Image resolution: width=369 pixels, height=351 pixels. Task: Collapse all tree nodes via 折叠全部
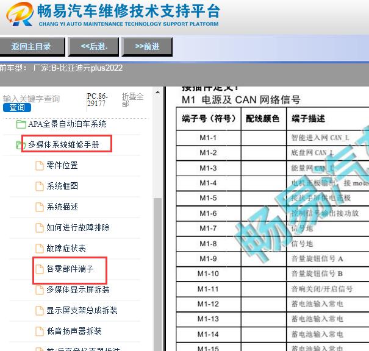132,100
